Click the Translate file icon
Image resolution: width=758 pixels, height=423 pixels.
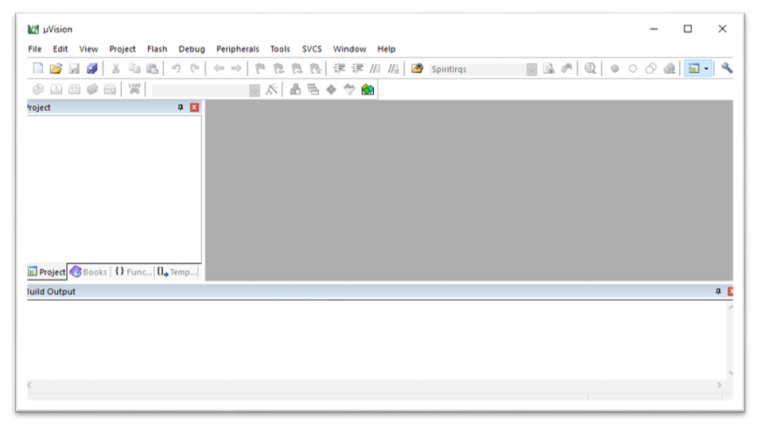[38, 89]
